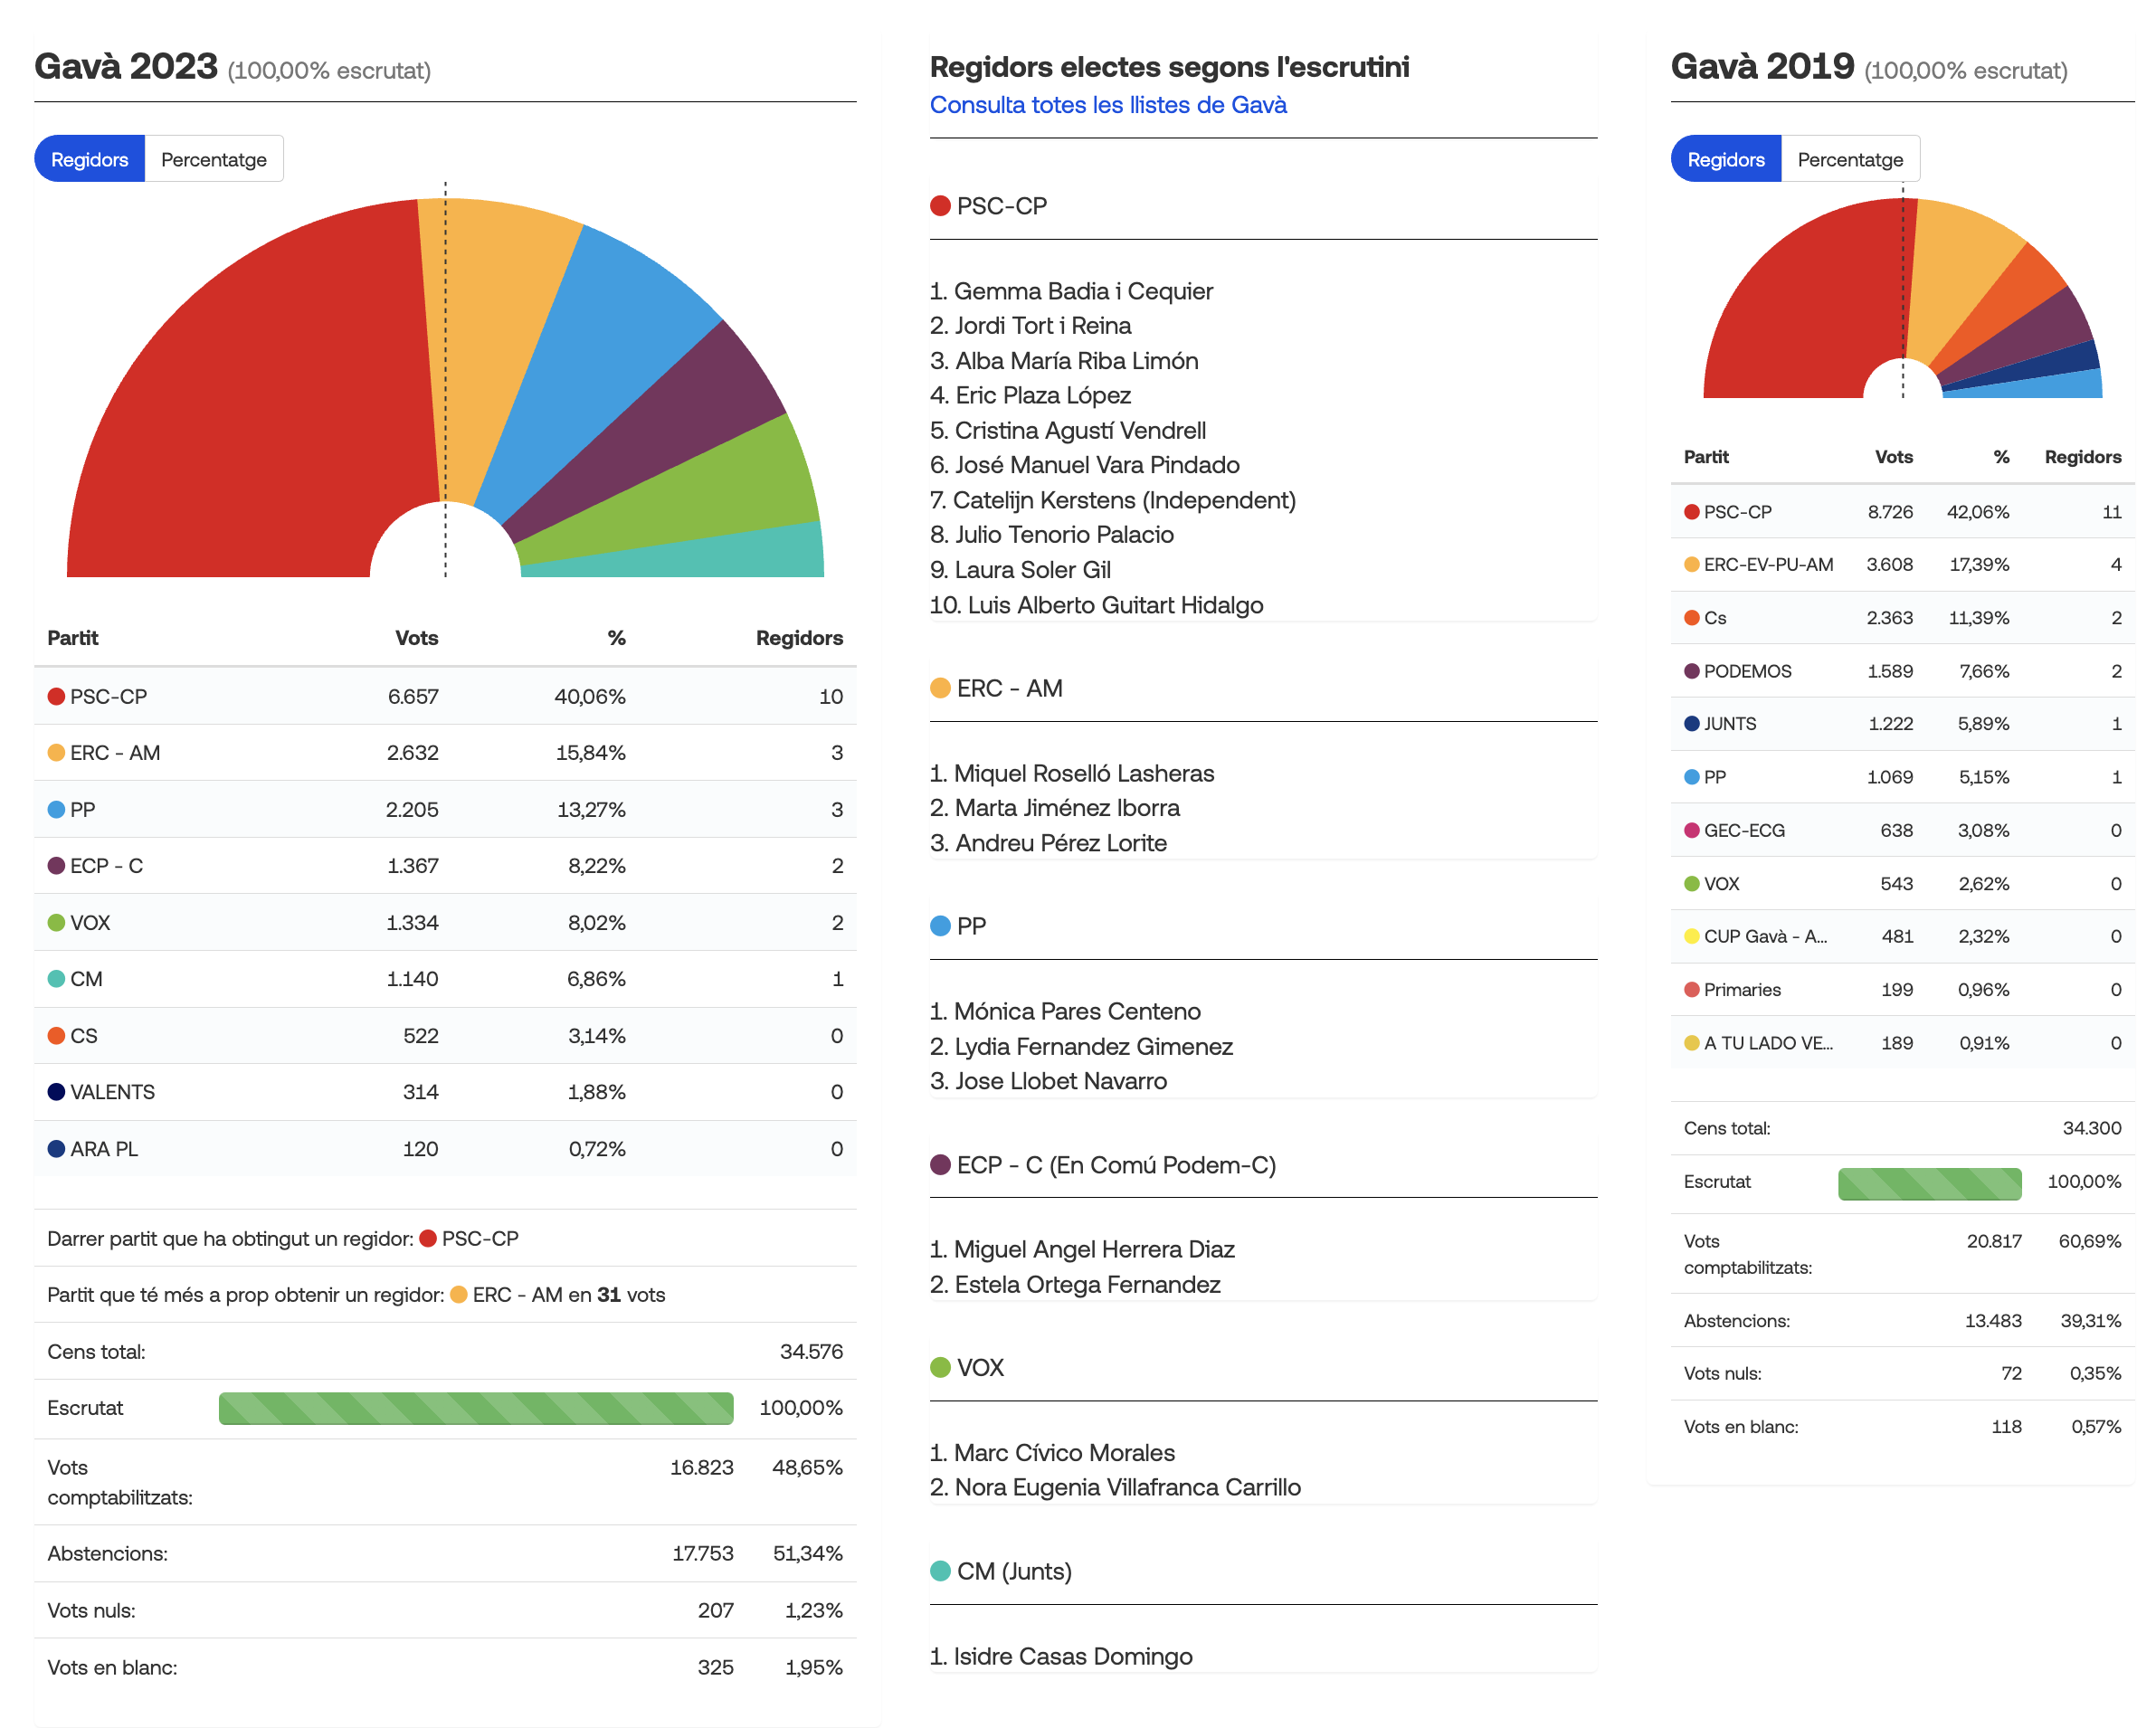Select the Regidors tab in Gavà 2019

tap(1725, 159)
